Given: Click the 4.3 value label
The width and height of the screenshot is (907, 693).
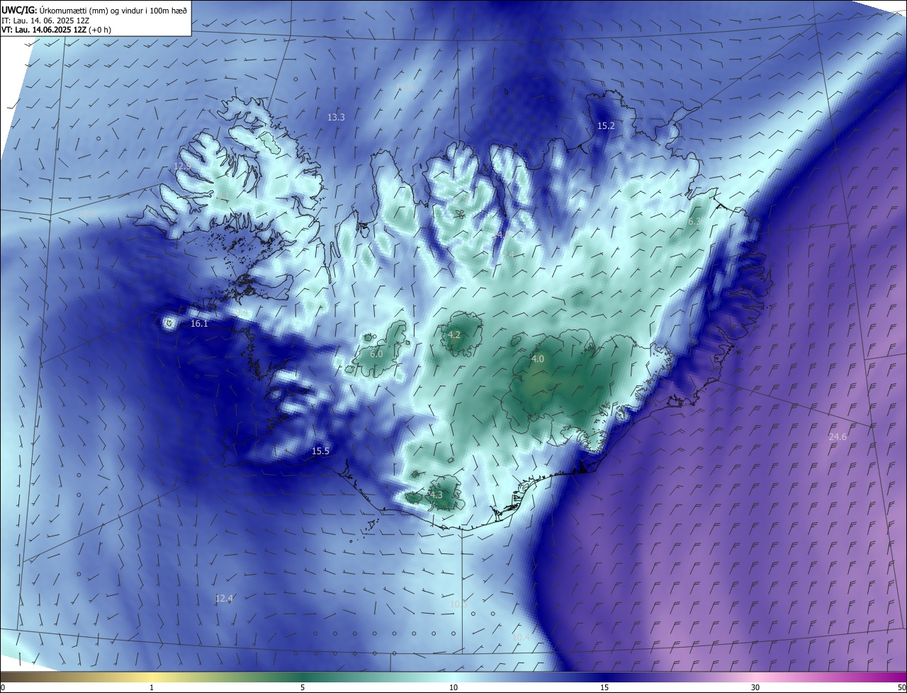Looking at the screenshot, I should tap(435, 495).
